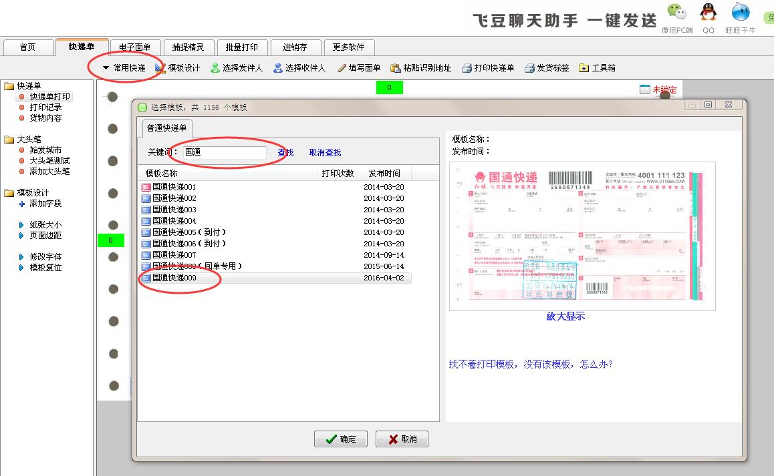
Task: Open the 捕捉精灵 tab
Action: coord(188,47)
